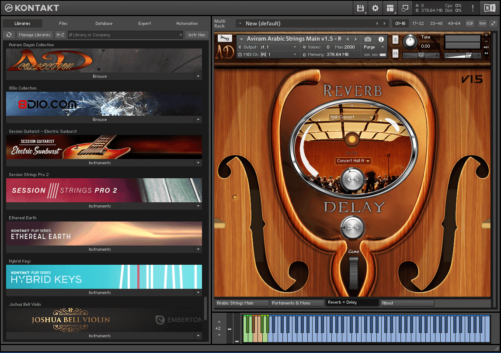Click the Tune knob

click(x=410, y=42)
